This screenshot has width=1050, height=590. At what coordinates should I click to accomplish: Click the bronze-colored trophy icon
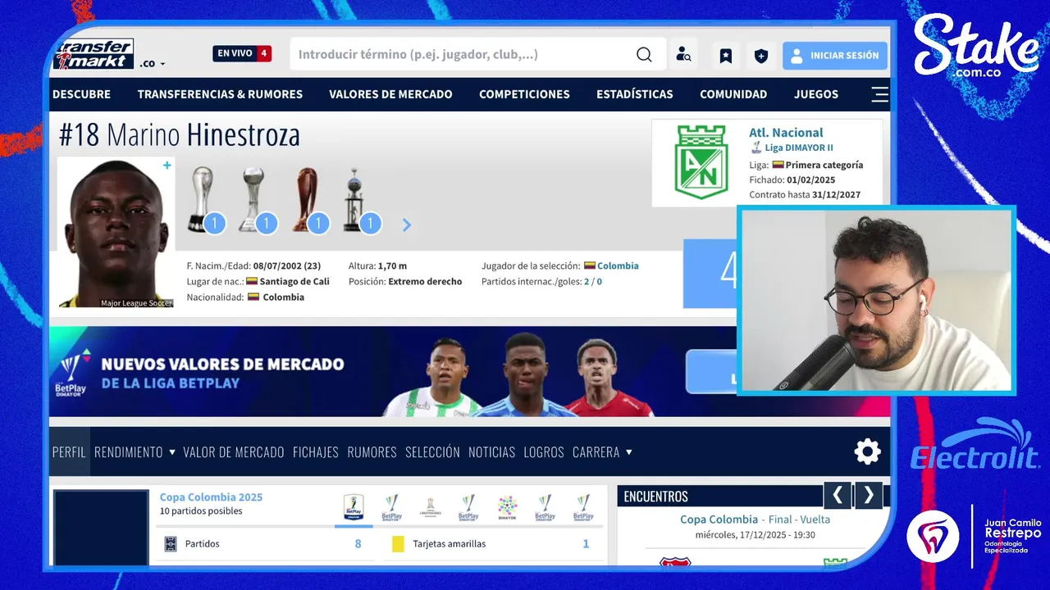pyautogui.click(x=305, y=199)
